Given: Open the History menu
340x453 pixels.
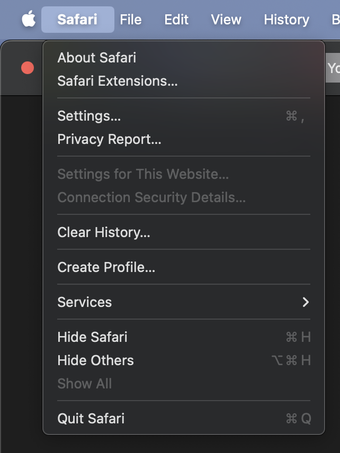Looking at the screenshot, I should pos(287,20).
